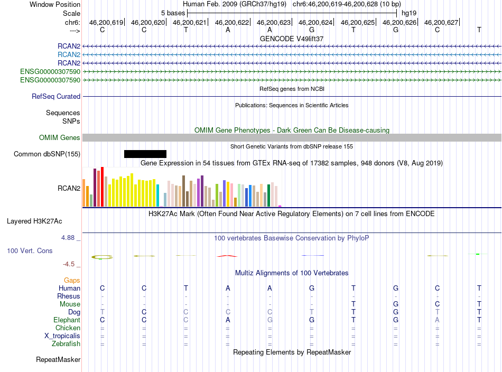Select the Rhesus species label
The height and width of the screenshot is (372, 502).
[69, 296]
